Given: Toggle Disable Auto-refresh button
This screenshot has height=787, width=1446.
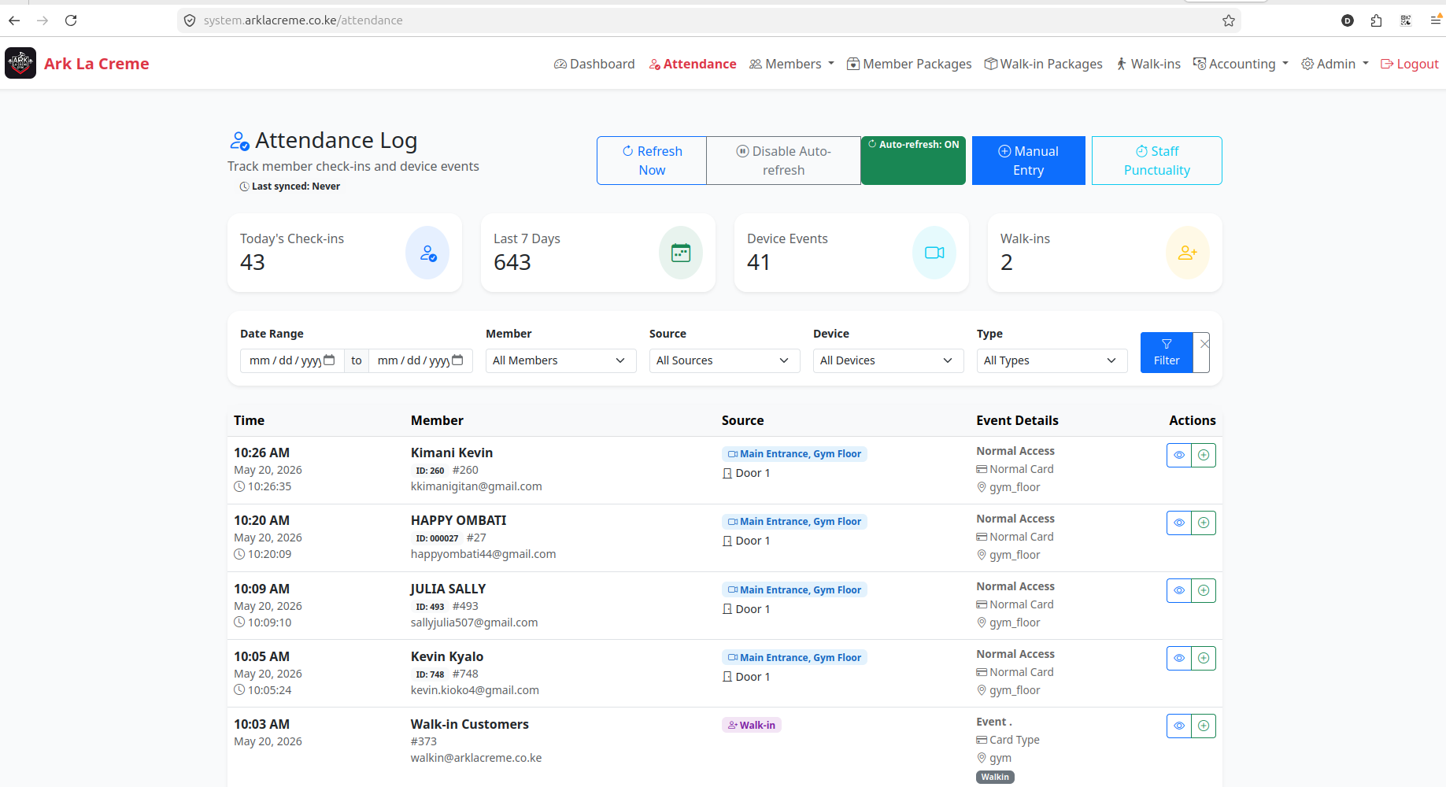Looking at the screenshot, I should tap(783, 161).
